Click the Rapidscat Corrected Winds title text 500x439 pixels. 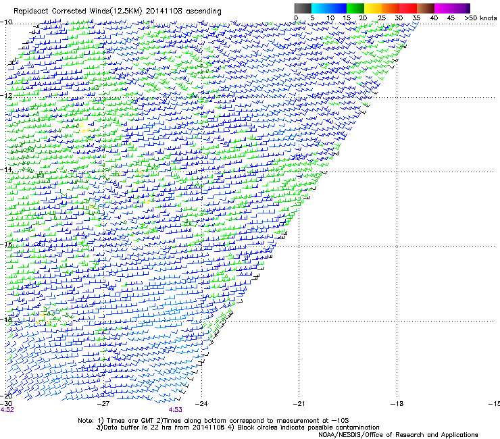pyautogui.click(x=118, y=11)
